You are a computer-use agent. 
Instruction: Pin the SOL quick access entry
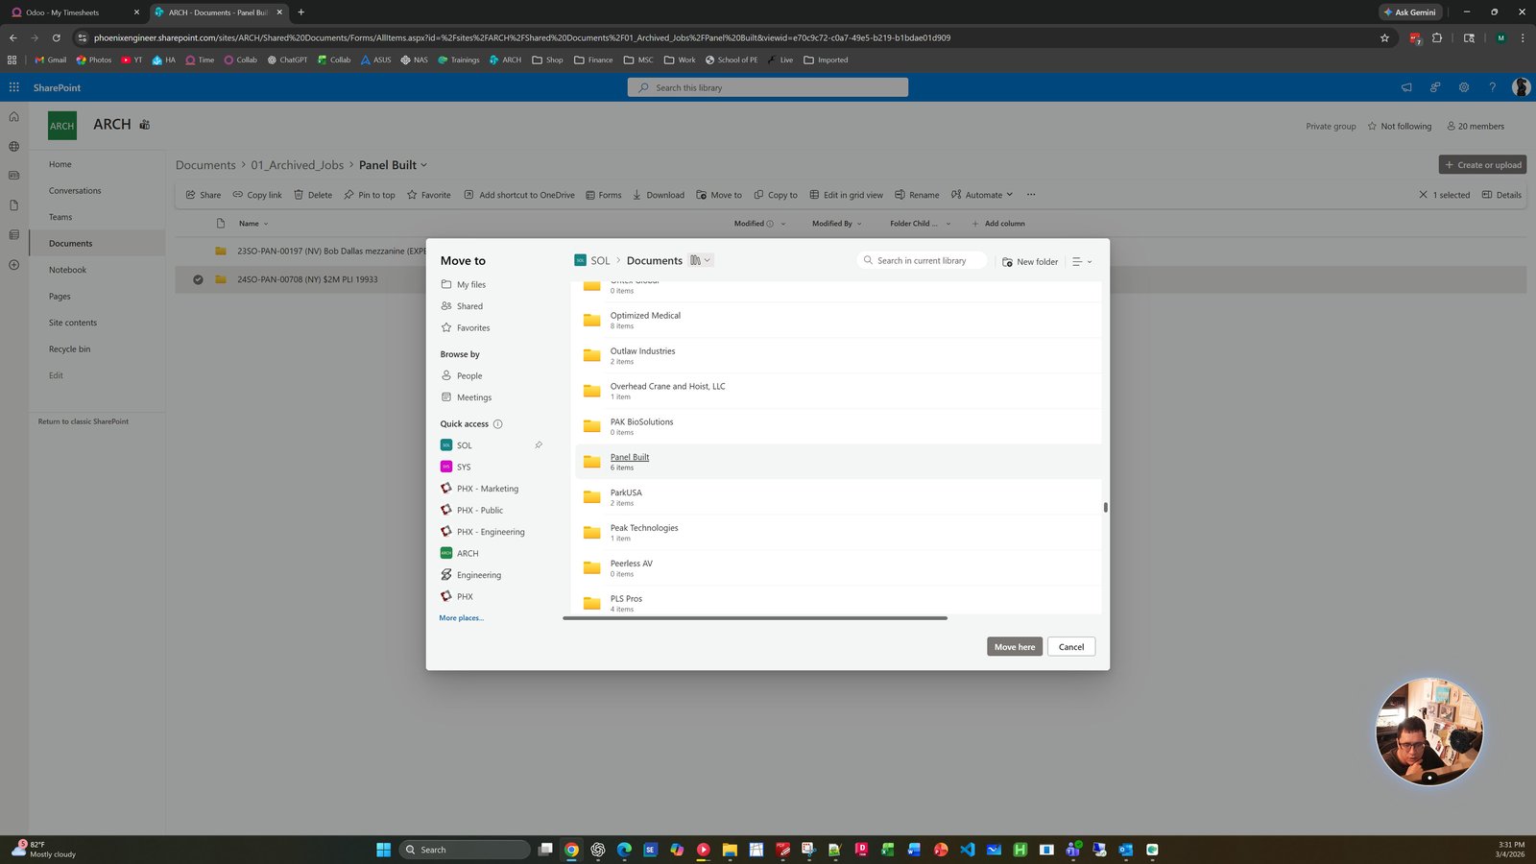(539, 445)
